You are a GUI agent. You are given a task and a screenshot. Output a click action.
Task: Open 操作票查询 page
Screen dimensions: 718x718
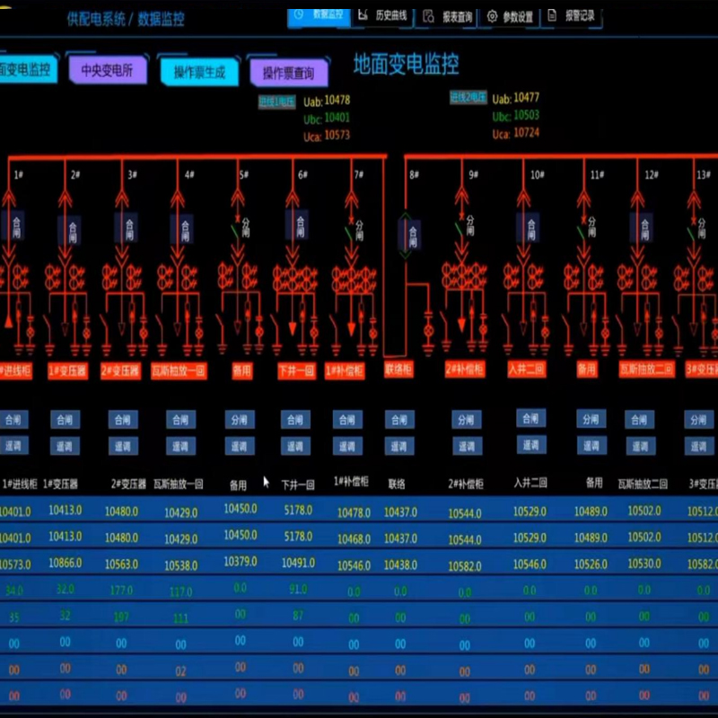(288, 73)
